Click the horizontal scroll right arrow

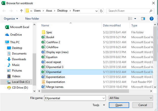click(x=151, y=91)
